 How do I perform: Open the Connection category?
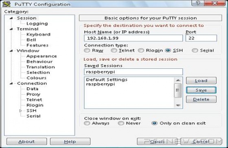click(x=32, y=83)
